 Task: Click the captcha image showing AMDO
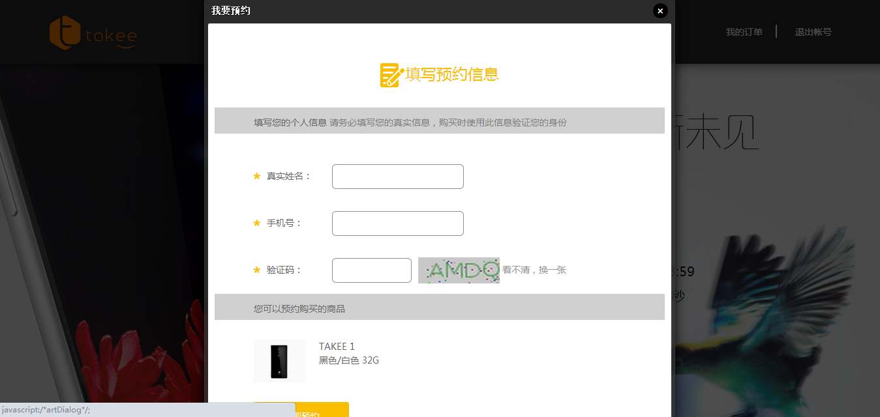click(459, 270)
